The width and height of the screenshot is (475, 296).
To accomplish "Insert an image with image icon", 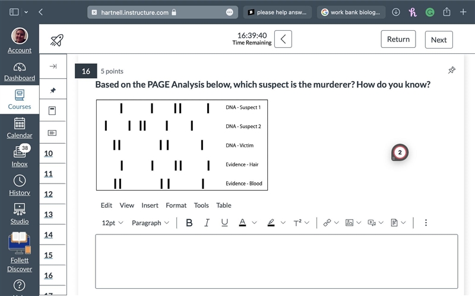I will pyautogui.click(x=349, y=223).
